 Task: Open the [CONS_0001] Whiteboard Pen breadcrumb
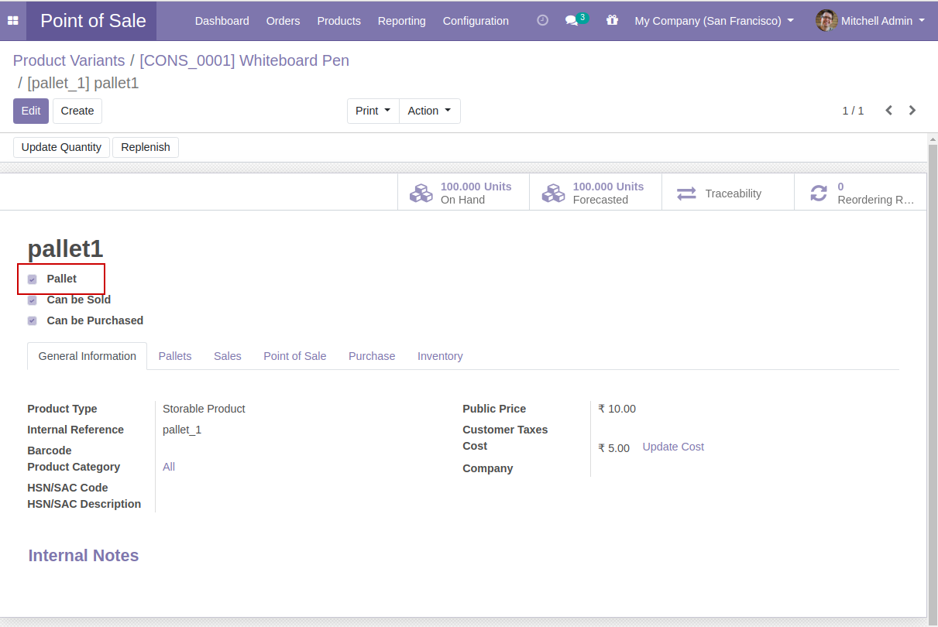pos(244,60)
